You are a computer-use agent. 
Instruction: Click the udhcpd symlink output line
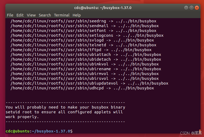[x=82, y=88]
